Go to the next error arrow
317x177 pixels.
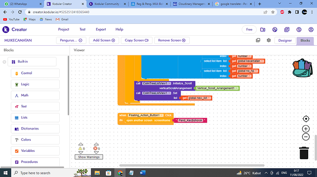[96, 153]
